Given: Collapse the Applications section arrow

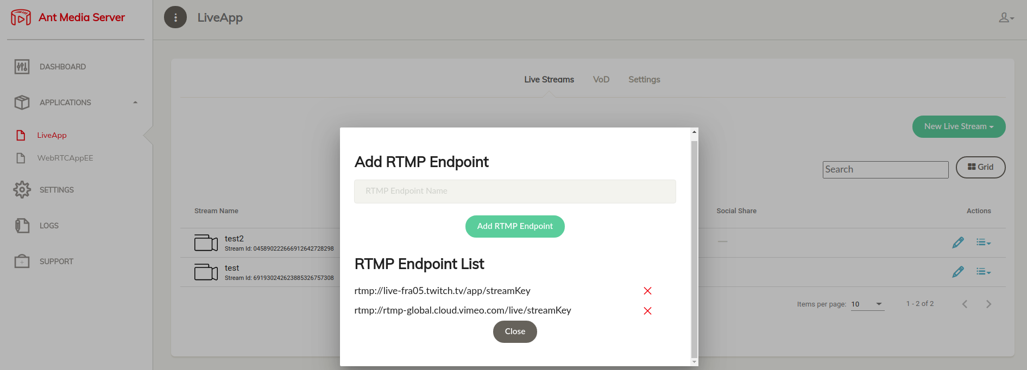Looking at the screenshot, I should click(135, 103).
